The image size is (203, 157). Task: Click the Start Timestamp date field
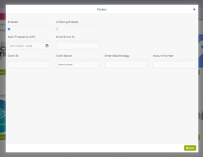(x=29, y=46)
